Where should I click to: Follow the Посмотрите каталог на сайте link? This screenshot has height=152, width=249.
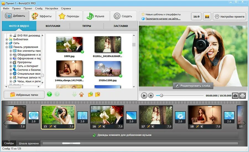point(163,19)
